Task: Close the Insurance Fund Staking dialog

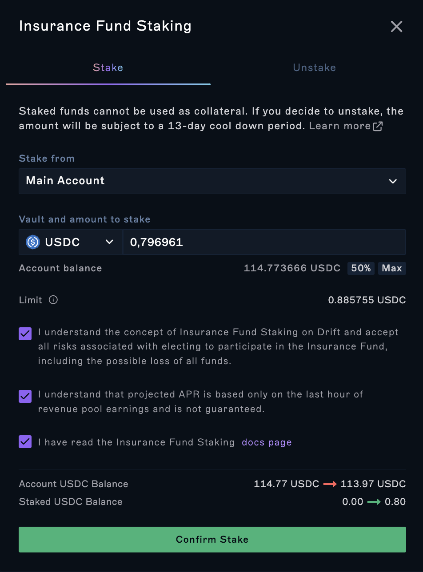Action: (x=396, y=27)
